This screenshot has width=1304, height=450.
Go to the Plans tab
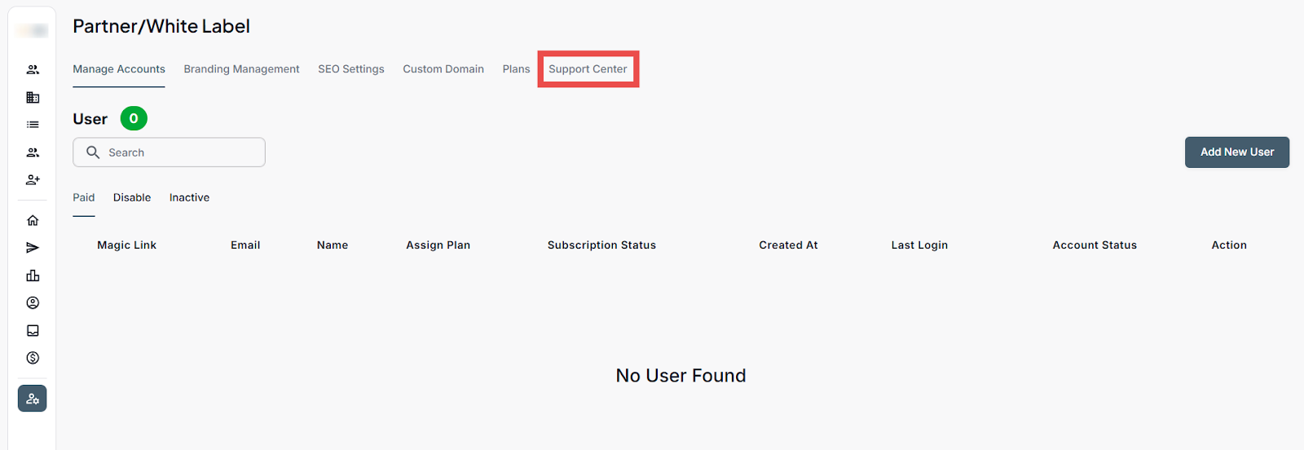pos(516,69)
